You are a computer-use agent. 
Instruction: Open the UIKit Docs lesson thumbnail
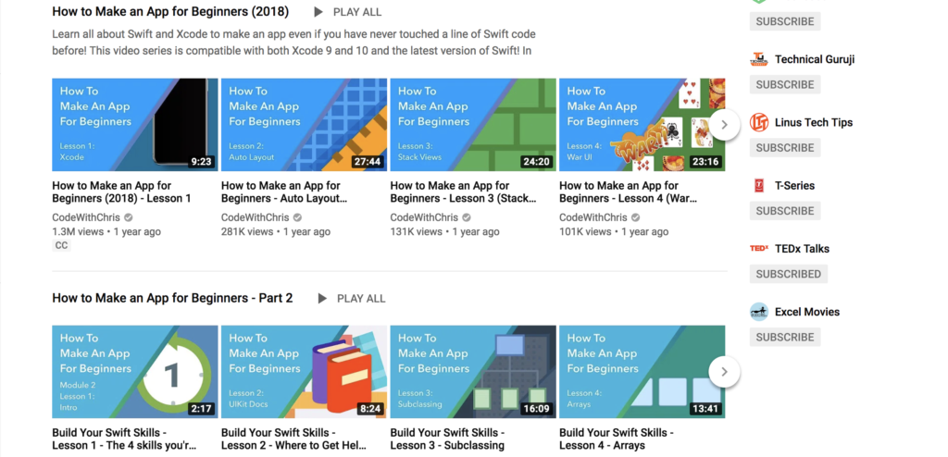coord(304,372)
